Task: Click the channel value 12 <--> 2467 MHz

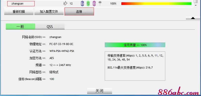Action: (60, 65)
